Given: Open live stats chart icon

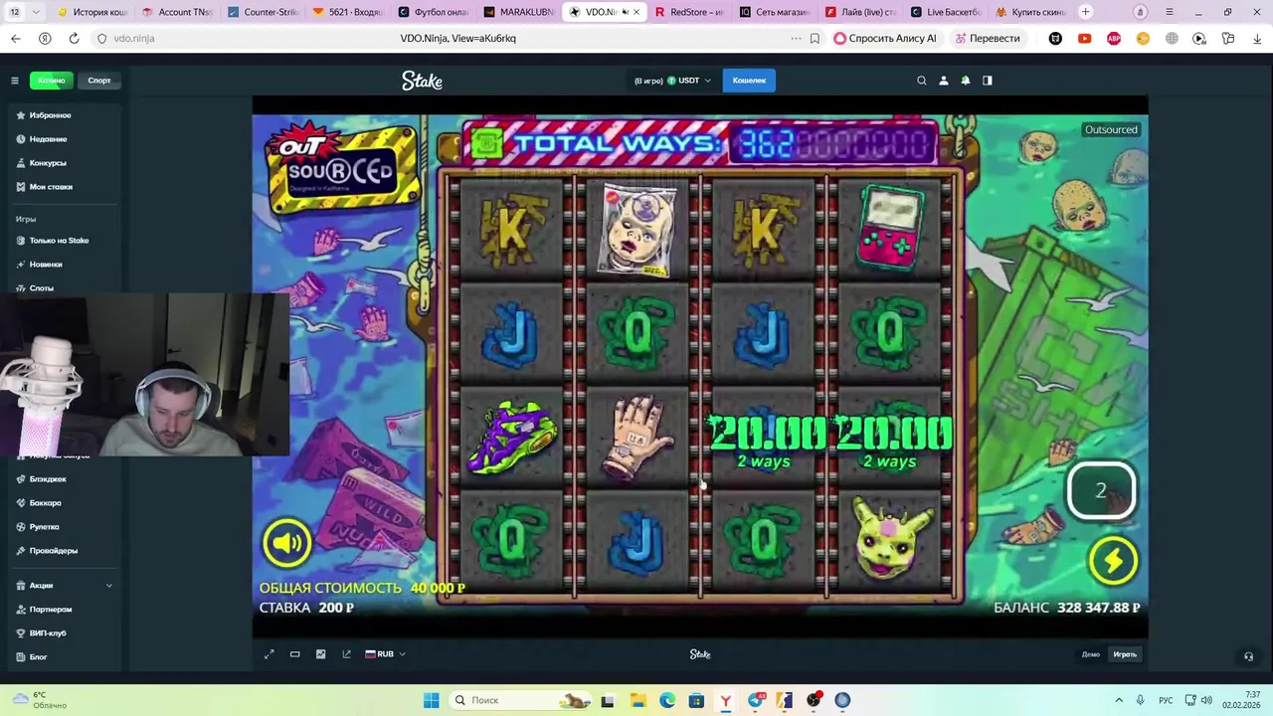Looking at the screenshot, I should point(320,654).
